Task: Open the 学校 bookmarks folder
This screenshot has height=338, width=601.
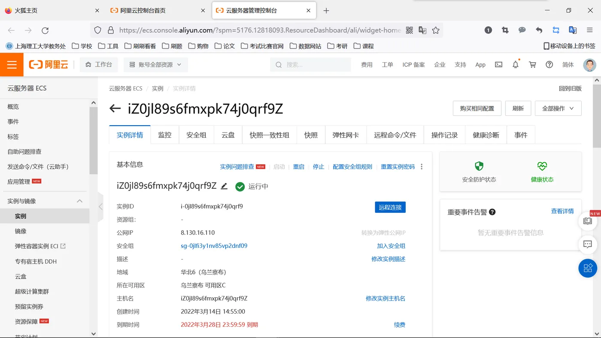Action: tap(82, 46)
